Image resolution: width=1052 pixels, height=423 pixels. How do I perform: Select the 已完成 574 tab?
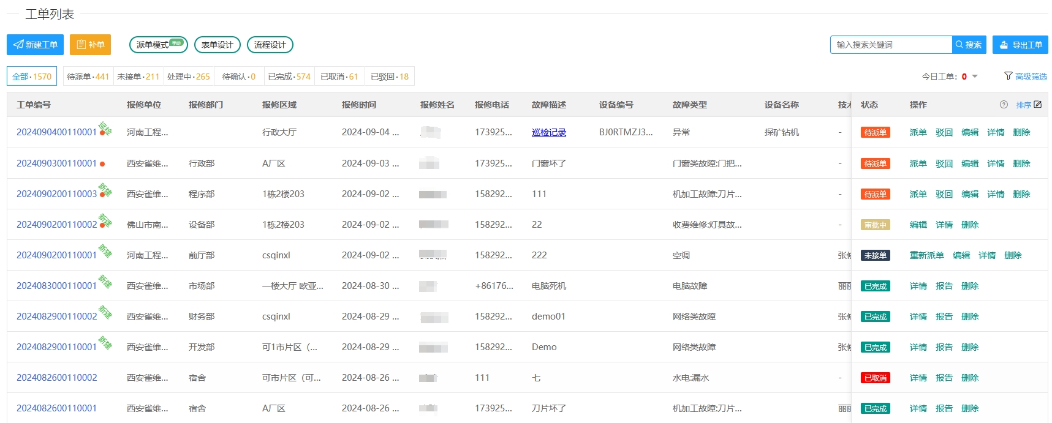(x=289, y=77)
